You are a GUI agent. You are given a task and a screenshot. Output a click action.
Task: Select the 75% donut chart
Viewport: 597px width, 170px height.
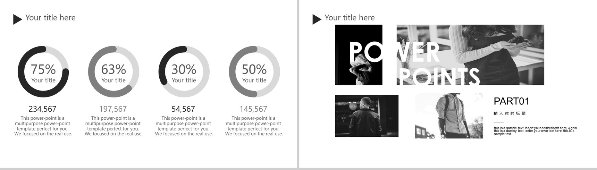tap(43, 71)
